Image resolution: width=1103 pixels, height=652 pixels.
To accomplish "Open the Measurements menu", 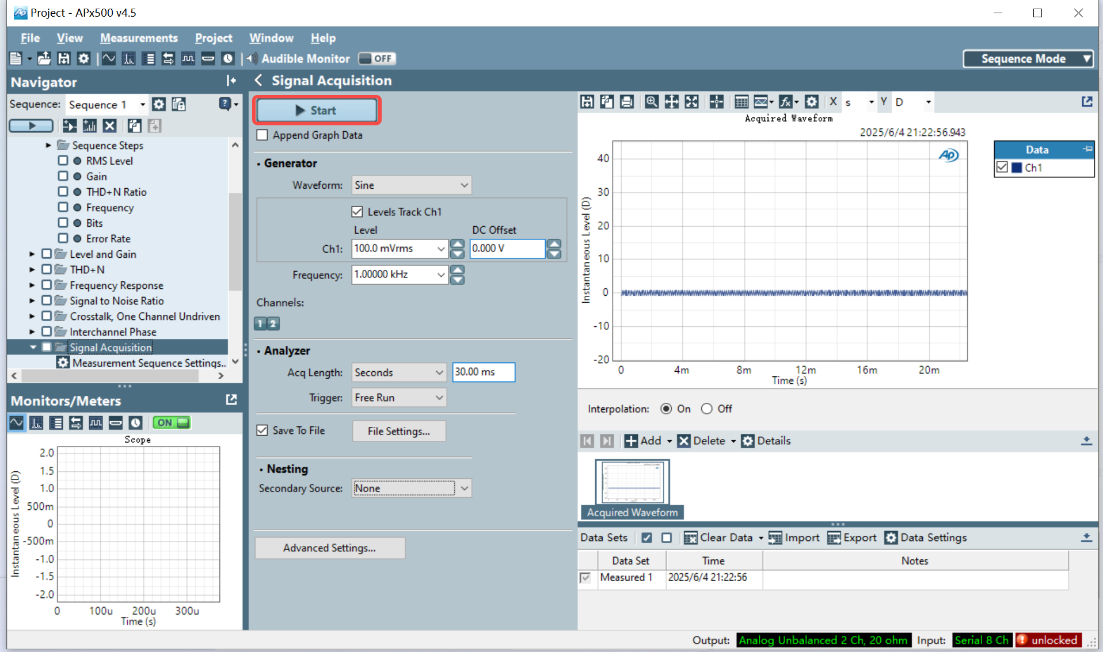I will click(139, 38).
